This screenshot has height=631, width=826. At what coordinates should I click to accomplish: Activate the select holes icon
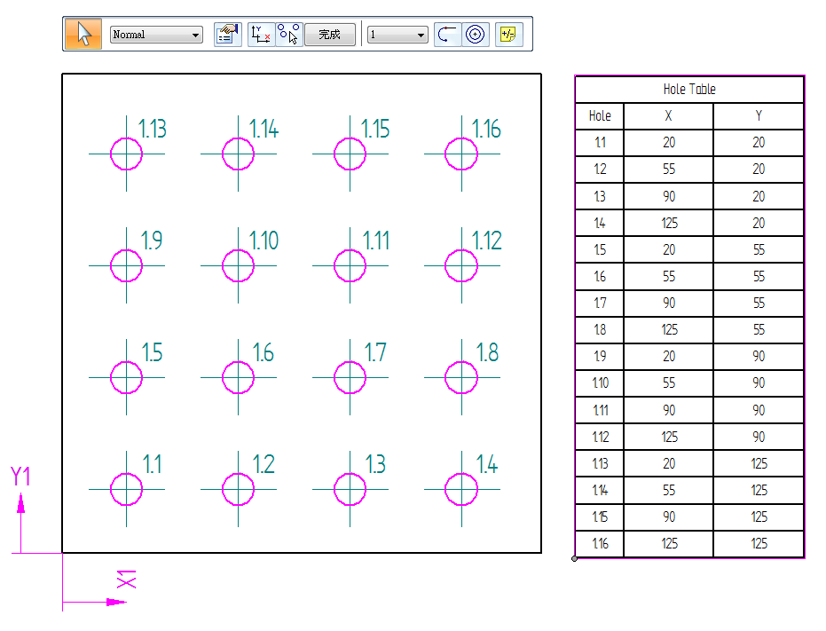point(288,35)
